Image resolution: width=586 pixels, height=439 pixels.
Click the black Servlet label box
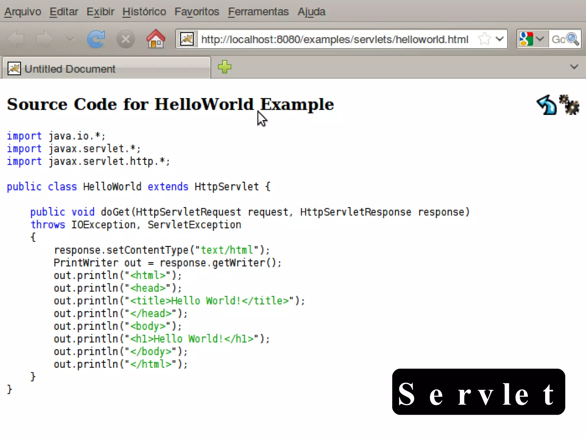point(478,392)
